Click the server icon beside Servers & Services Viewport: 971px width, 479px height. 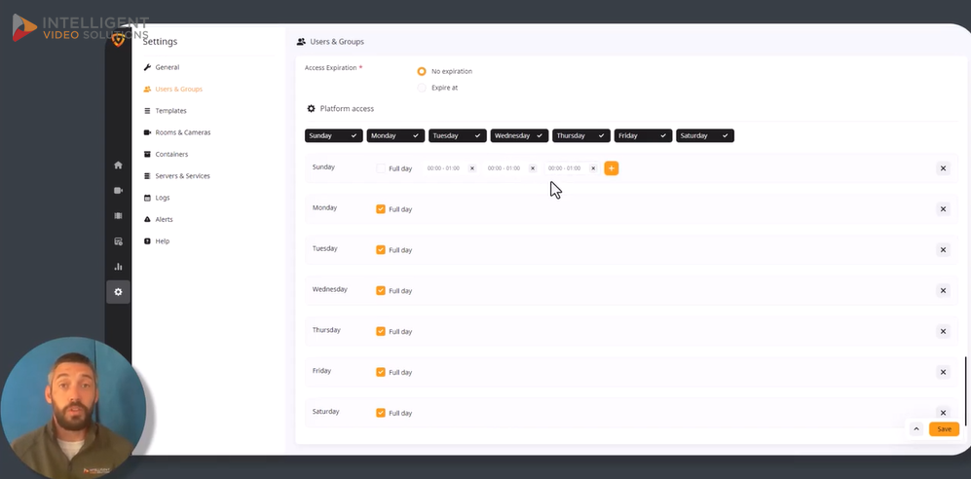pyautogui.click(x=147, y=176)
